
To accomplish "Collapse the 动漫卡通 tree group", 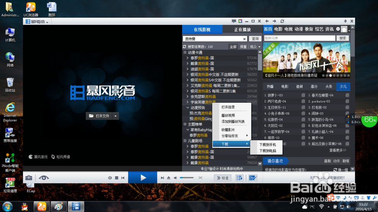I will coord(185,52).
